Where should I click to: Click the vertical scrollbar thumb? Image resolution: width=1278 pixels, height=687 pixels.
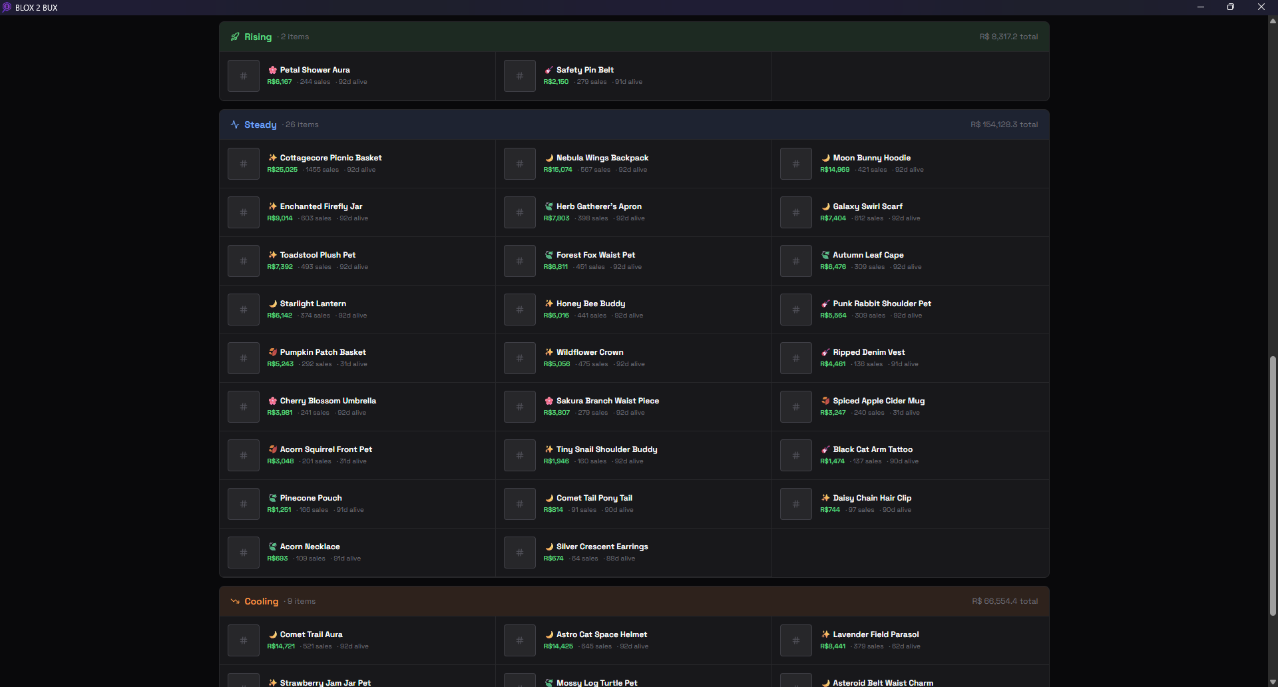(1273, 486)
